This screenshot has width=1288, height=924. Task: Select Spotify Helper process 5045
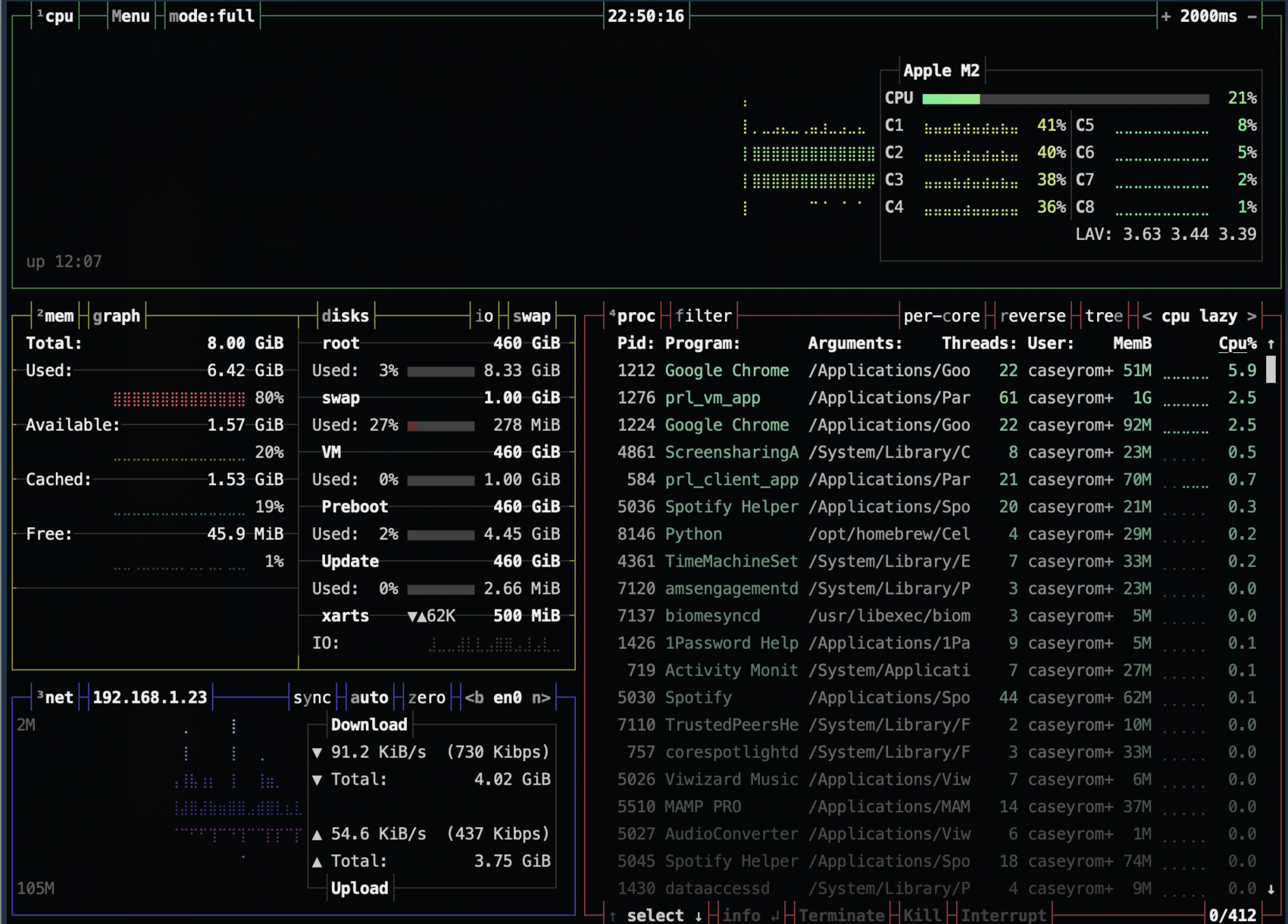(936, 861)
